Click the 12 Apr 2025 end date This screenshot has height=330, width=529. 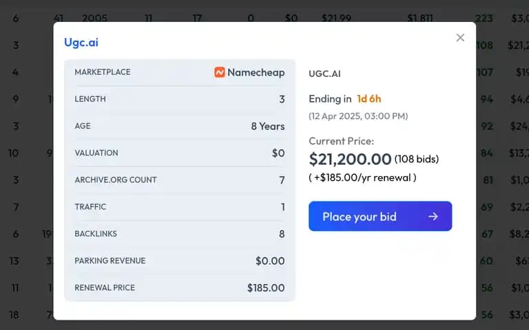pos(358,116)
